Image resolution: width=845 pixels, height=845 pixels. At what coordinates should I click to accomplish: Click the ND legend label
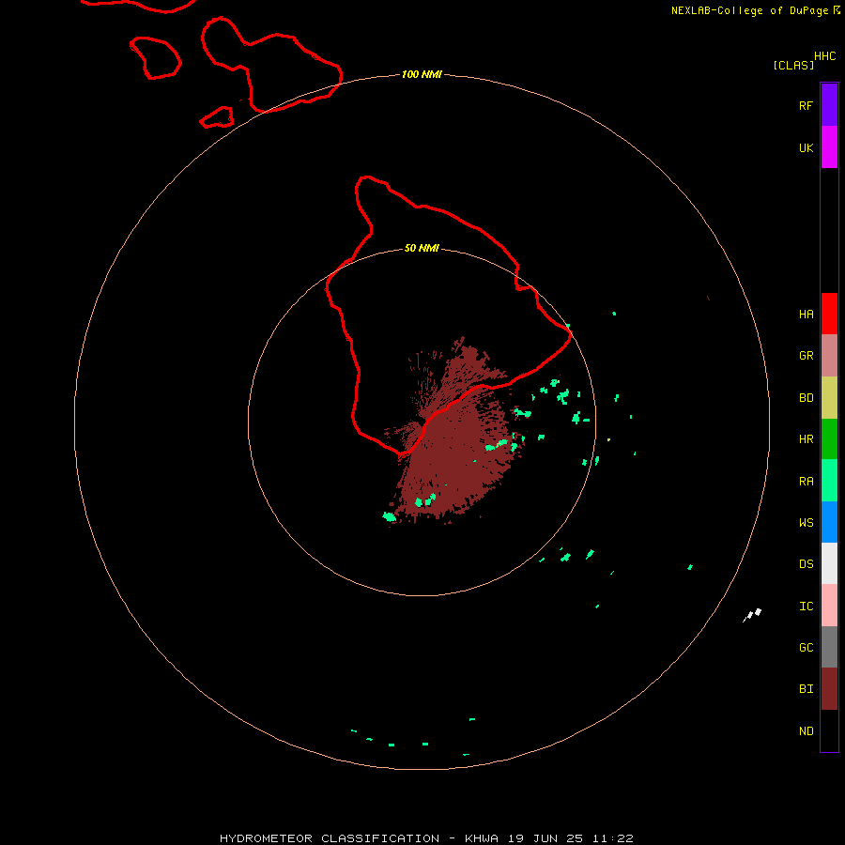[x=806, y=731]
